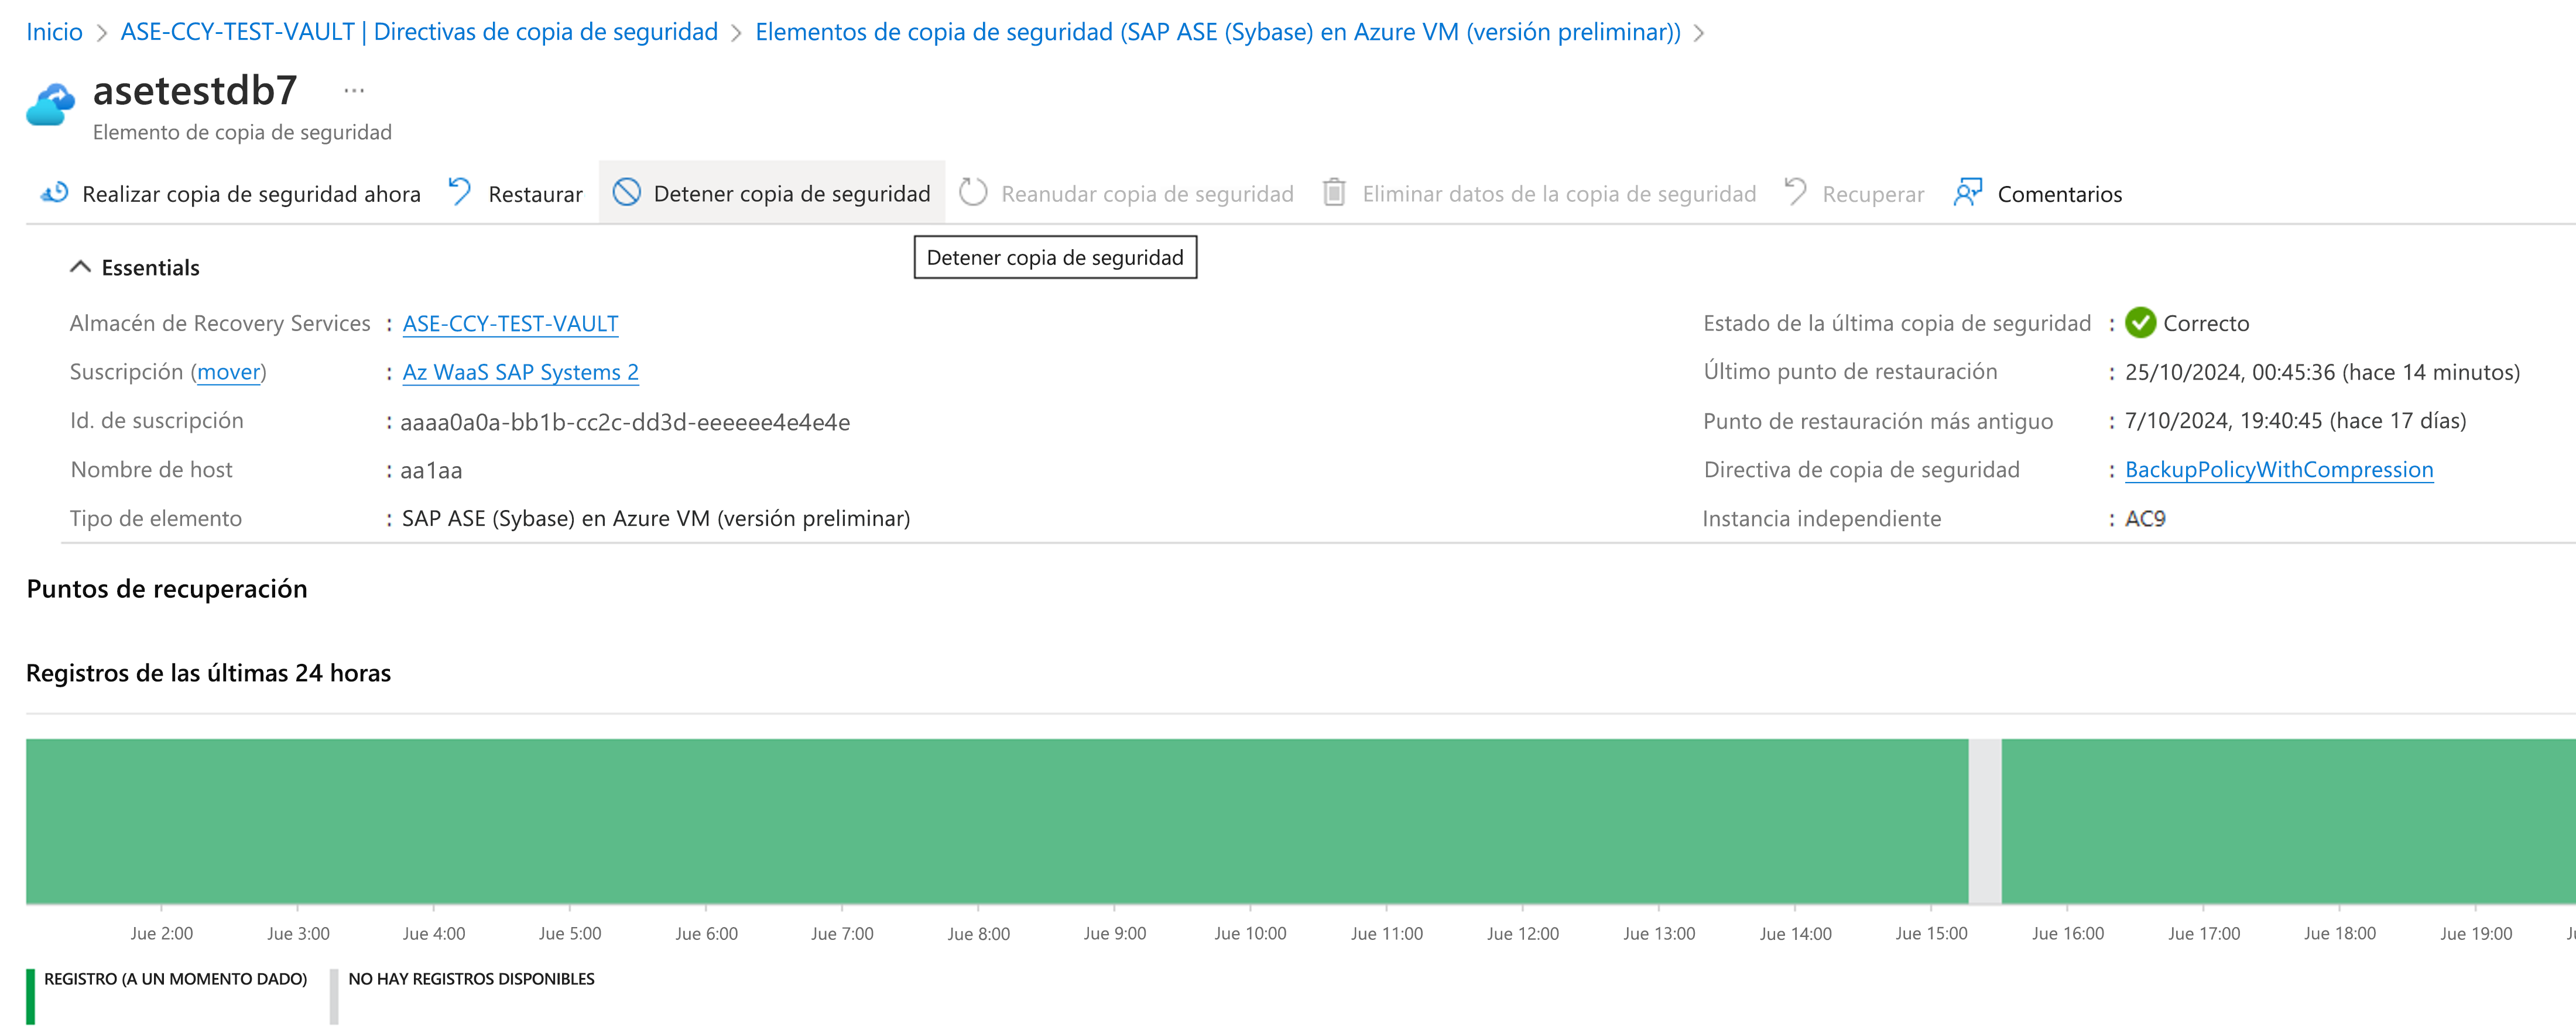
Task: Open the ellipsis menu next to asetestdb7
Action: point(354,91)
